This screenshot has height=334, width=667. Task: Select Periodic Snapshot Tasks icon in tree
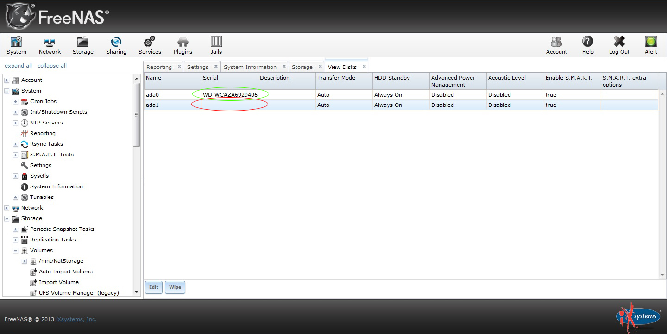point(25,229)
